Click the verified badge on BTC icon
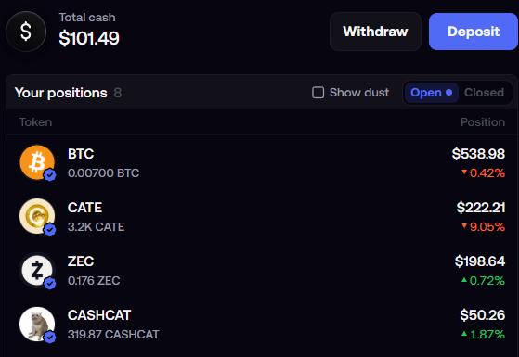 pos(50,175)
